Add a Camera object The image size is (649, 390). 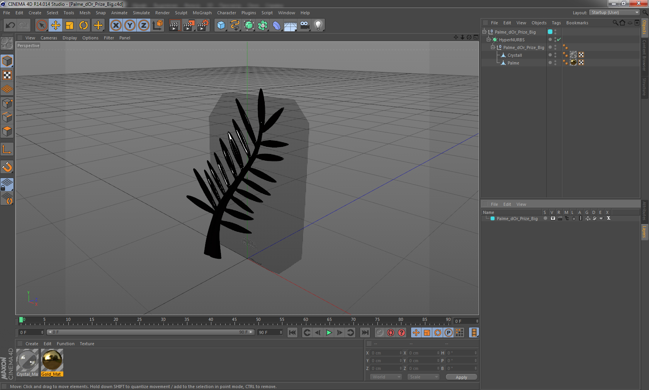[x=304, y=25]
